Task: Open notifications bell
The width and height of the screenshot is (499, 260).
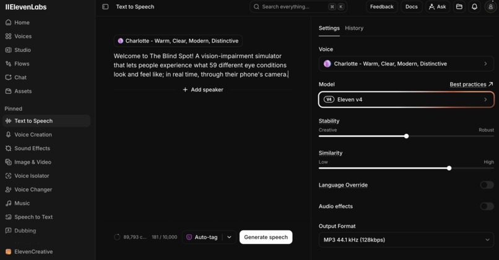Action: [x=474, y=7]
